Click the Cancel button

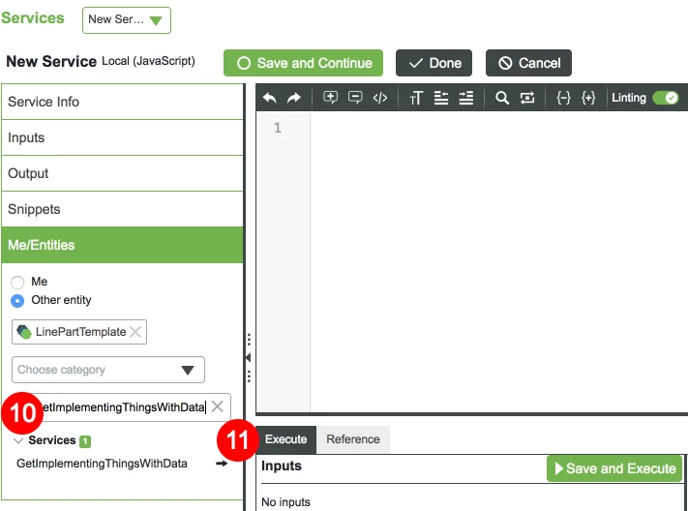528,63
